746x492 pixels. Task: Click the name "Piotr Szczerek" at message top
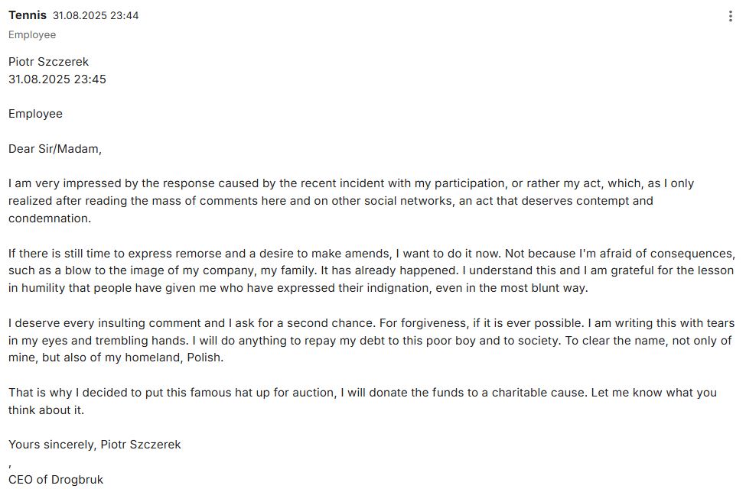(48, 62)
